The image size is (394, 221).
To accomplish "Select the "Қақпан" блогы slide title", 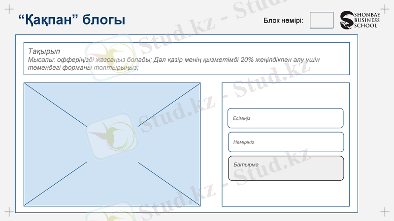I will pos(71,20).
